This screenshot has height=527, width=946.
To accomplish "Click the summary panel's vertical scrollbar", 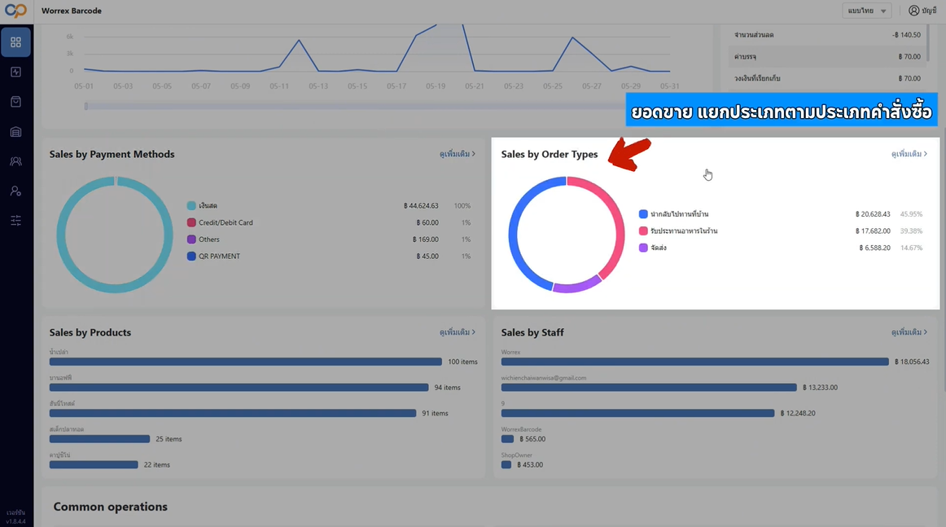I will 928,42.
